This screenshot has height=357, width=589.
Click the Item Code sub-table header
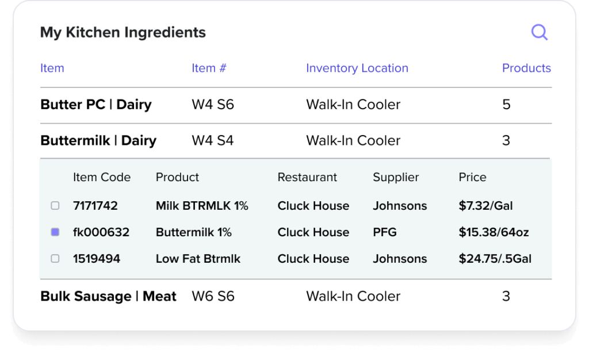(x=101, y=177)
